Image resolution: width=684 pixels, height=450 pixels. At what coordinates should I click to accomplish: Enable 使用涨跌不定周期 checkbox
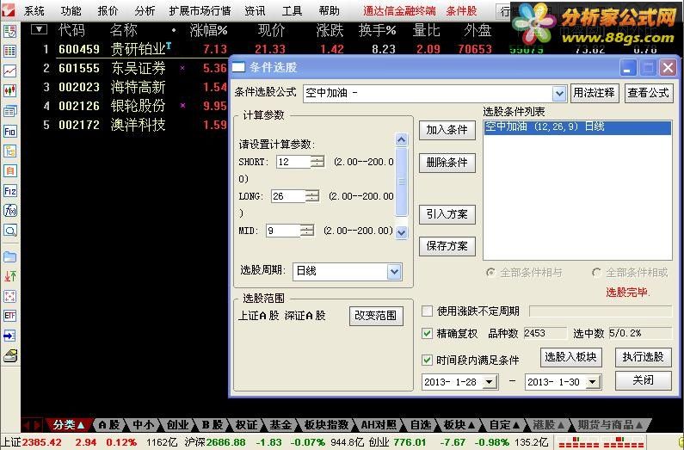point(427,311)
